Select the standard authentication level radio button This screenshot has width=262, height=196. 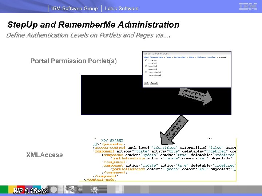[146, 60]
